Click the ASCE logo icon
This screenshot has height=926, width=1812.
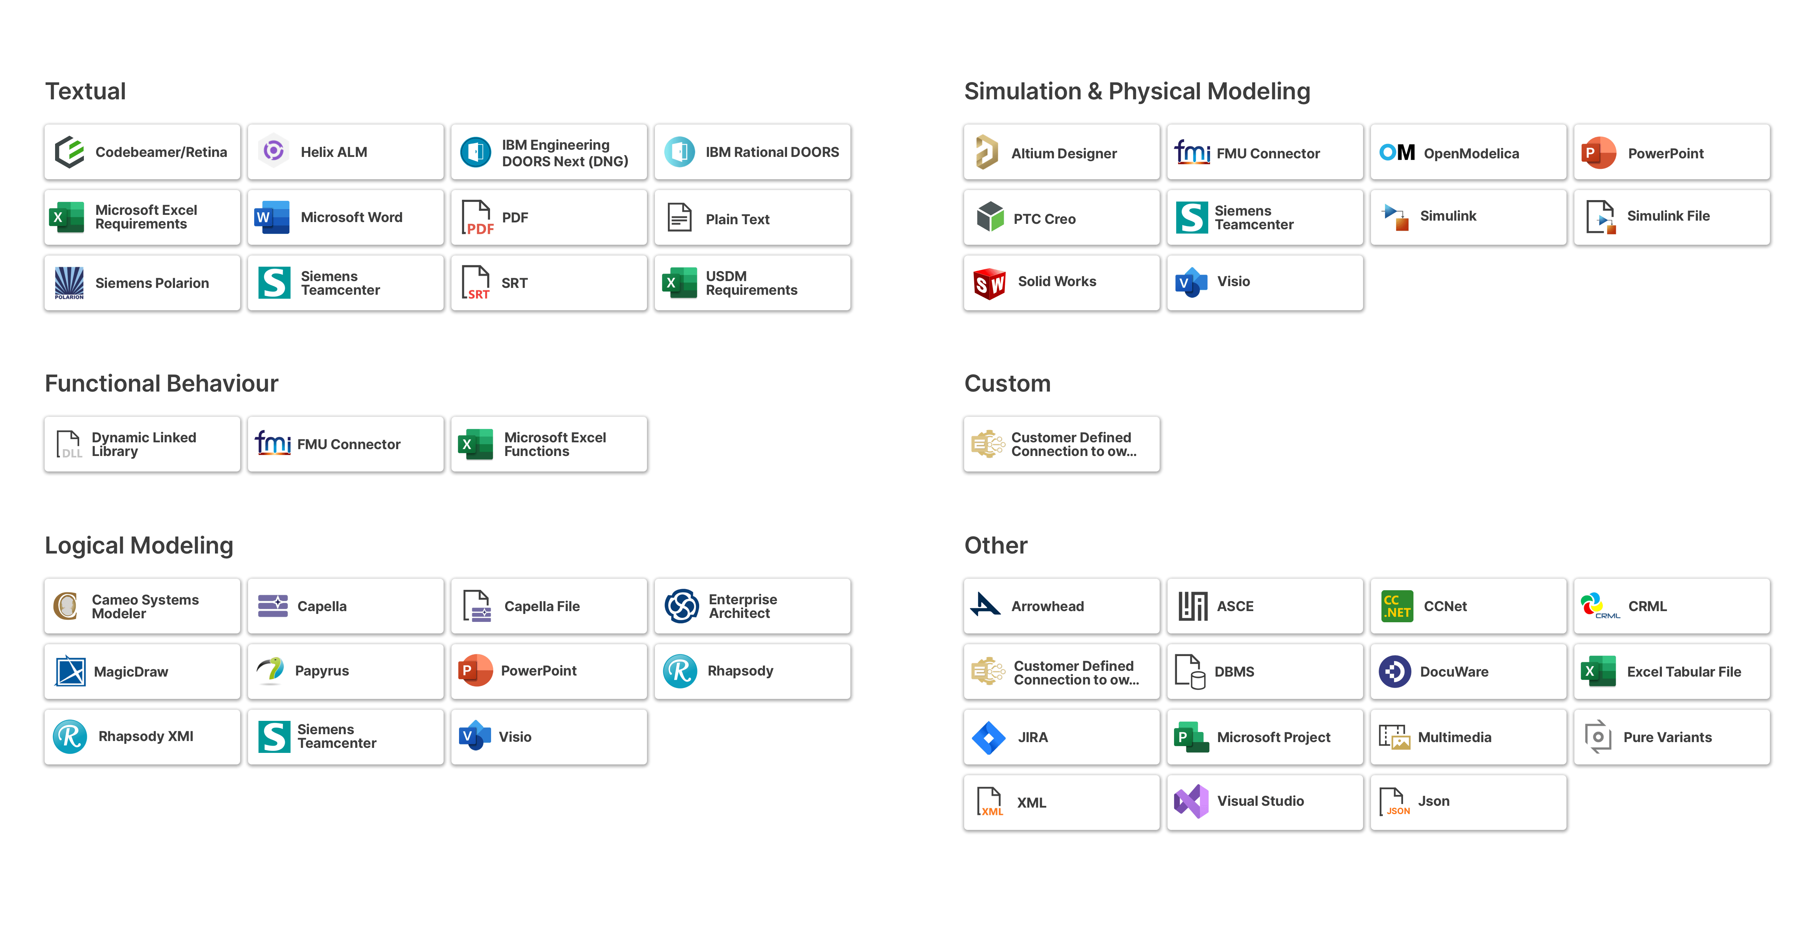[x=1193, y=605]
